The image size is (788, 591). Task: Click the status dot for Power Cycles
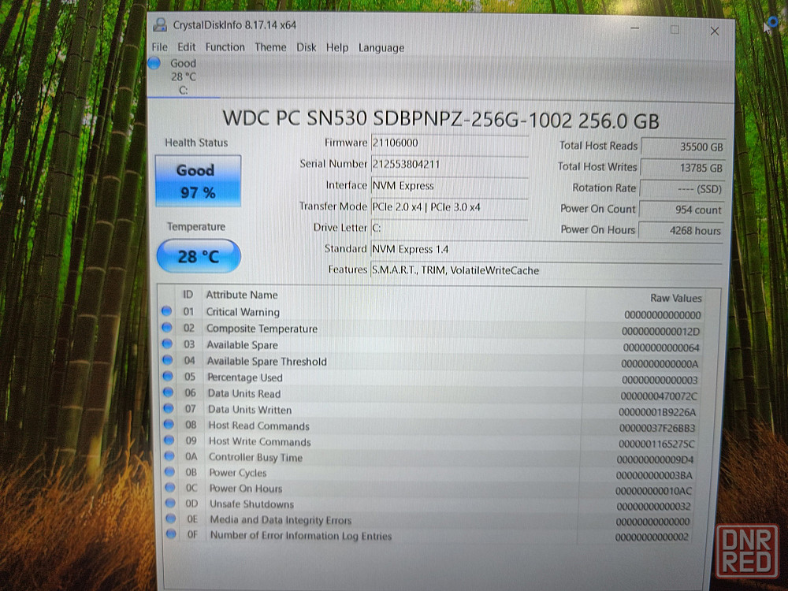[x=170, y=471]
